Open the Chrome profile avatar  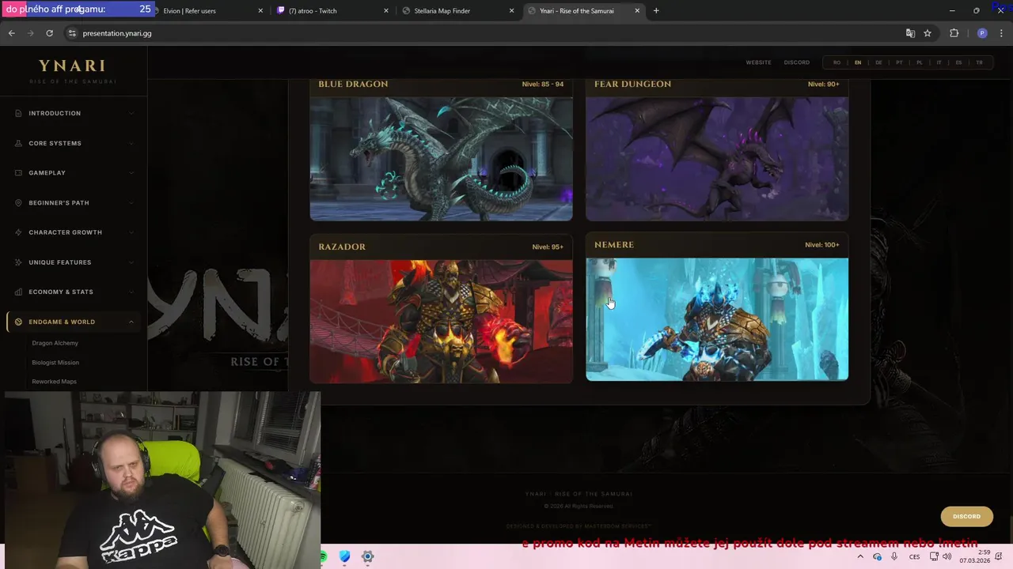pos(982,33)
